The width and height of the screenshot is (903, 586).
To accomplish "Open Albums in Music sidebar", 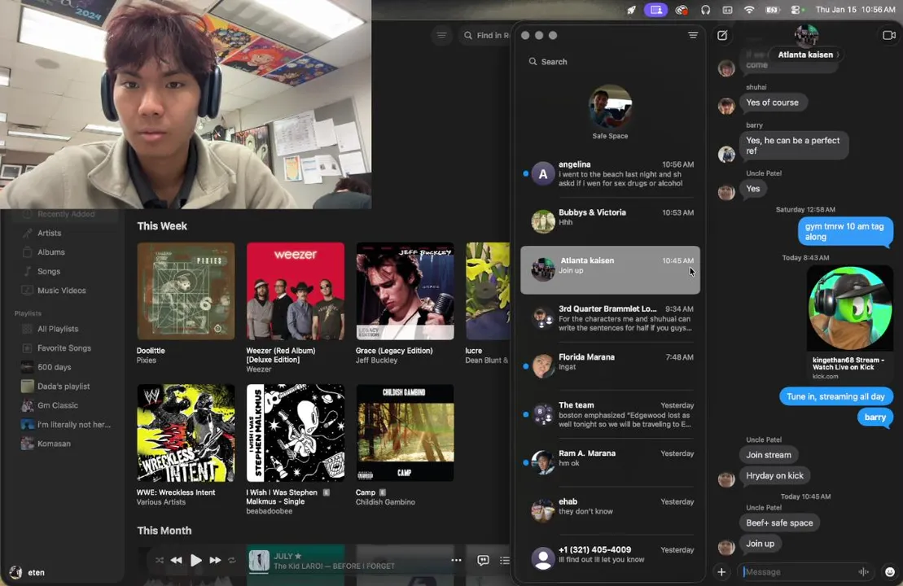I will point(50,252).
